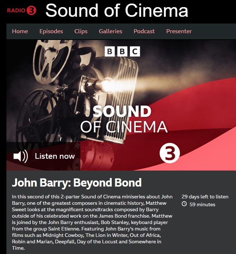Viewport: 236px width, 254px height.
Task: Click the Radio 3 logo
Action: coord(21,10)
